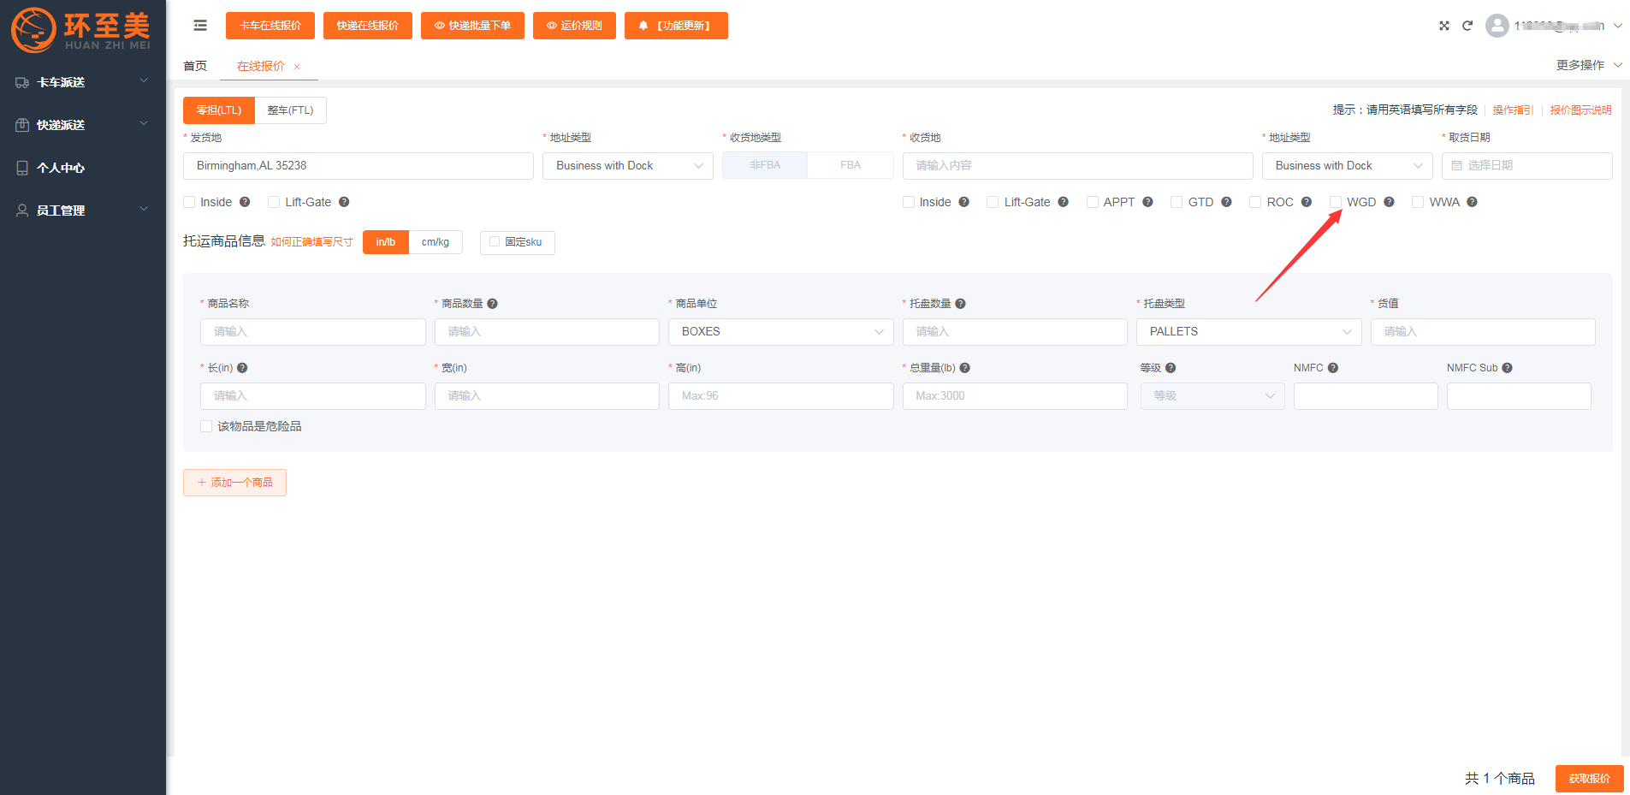
Task: Select the cm/kg unit option
Action: click(x=435, y=242)
